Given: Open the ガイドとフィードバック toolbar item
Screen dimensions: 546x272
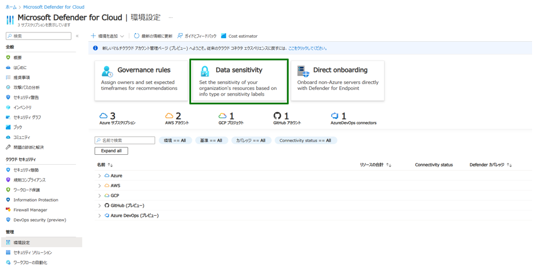Looking at the screenshot, I should coord(197,36).
